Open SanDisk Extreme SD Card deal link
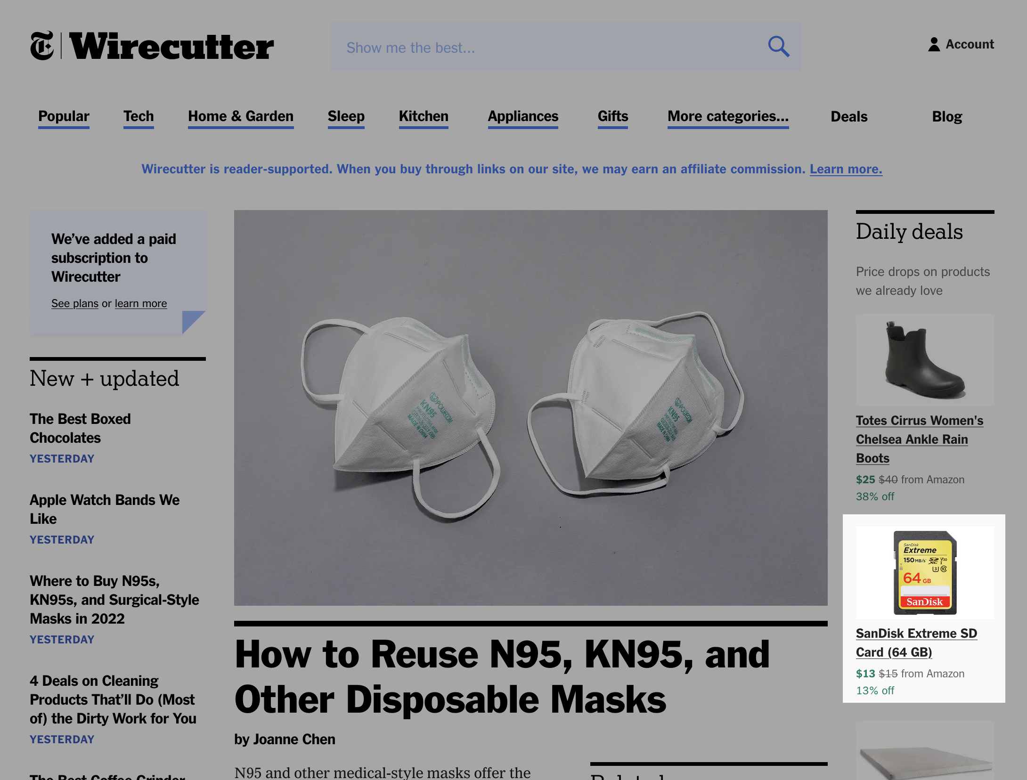Screen dimensions: 1027x780 click(916, 642)
